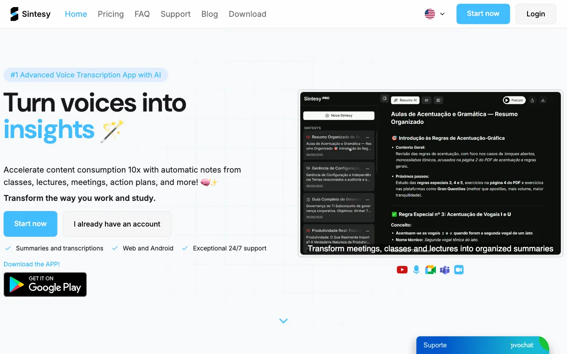Play the Podcast button in preview
This screenshot has width=567, height=354.
[514, 100]
